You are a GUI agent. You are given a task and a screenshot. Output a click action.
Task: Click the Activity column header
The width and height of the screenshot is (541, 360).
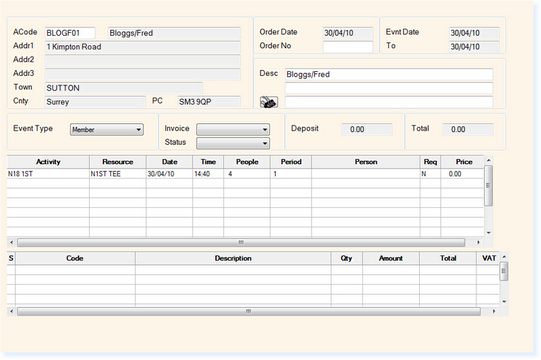pos(48,162)
